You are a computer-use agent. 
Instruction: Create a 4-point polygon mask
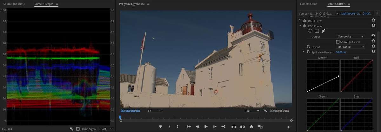317,31
